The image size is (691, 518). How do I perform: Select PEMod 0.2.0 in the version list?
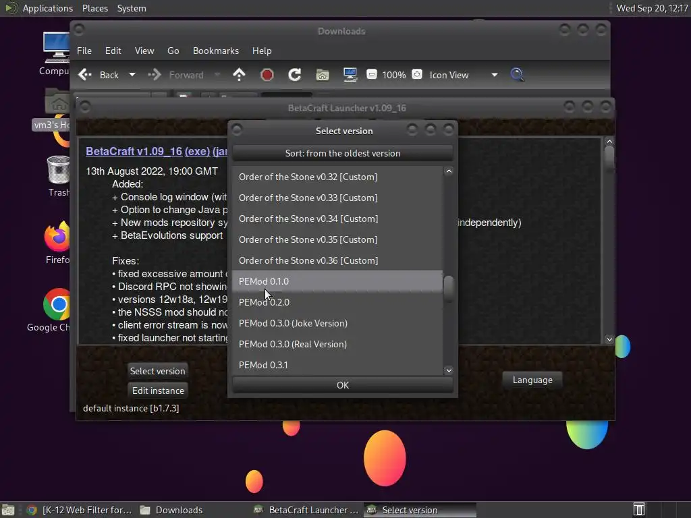337,302
